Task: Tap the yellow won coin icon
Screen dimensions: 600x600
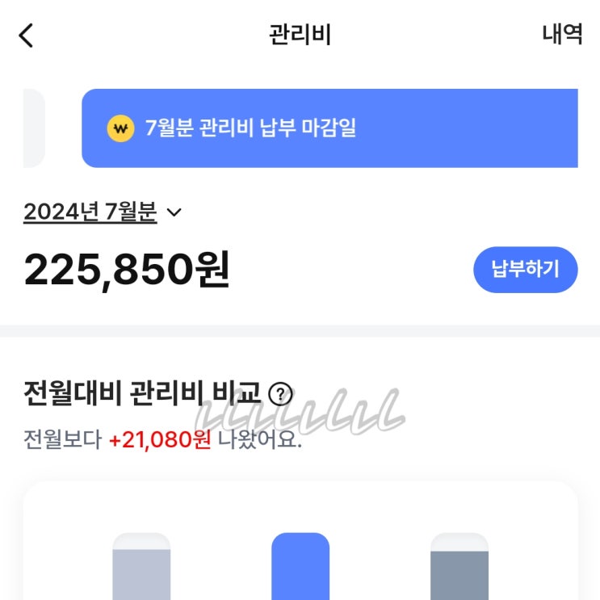Action: (120, 128)
